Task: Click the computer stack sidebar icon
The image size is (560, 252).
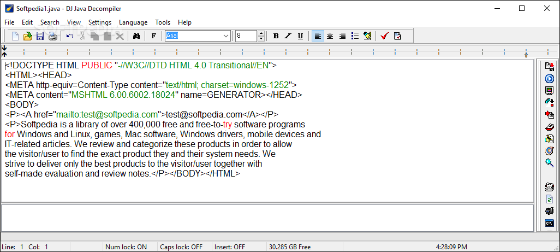Action: (x=550, y=211)
